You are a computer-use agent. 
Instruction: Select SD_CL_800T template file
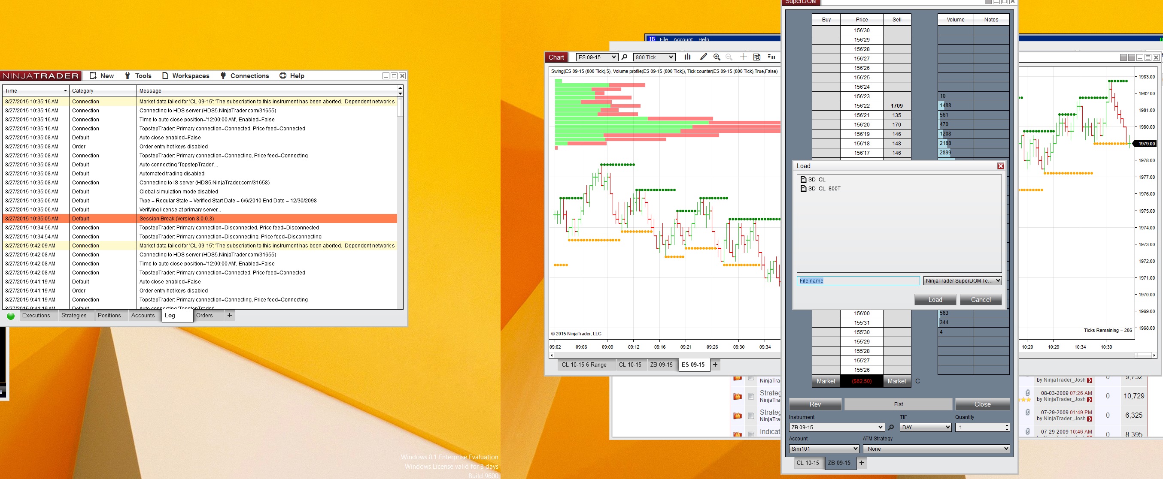tap(823, 189)
